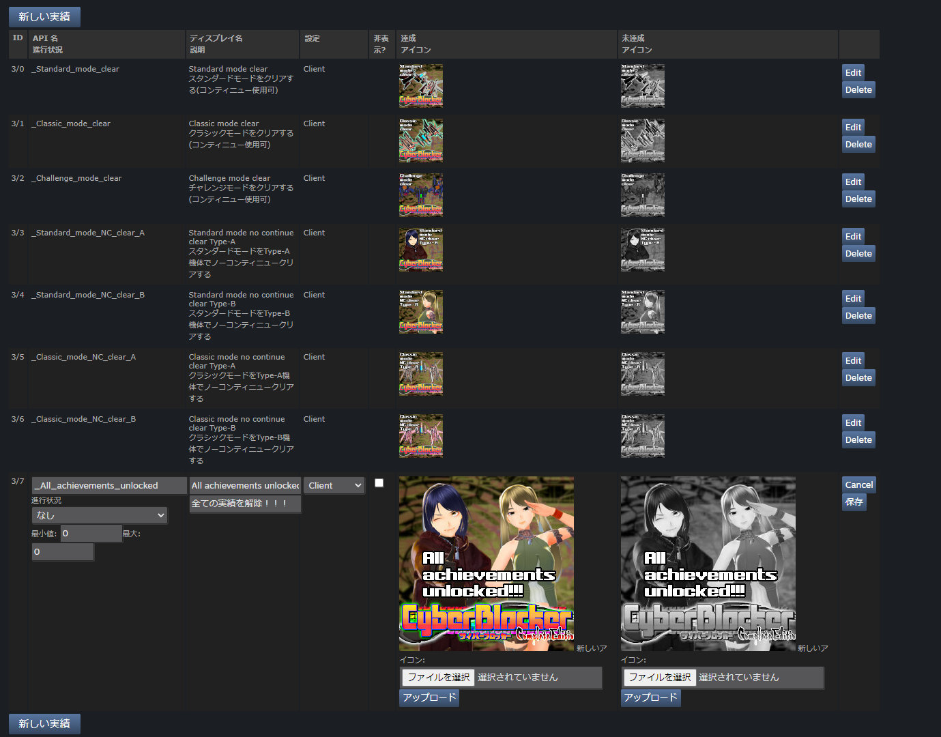Click the unachieved icon for _Standard_mode_NC_clear_B
This screenshot has height=737, width=941.
tap(643, 312)
